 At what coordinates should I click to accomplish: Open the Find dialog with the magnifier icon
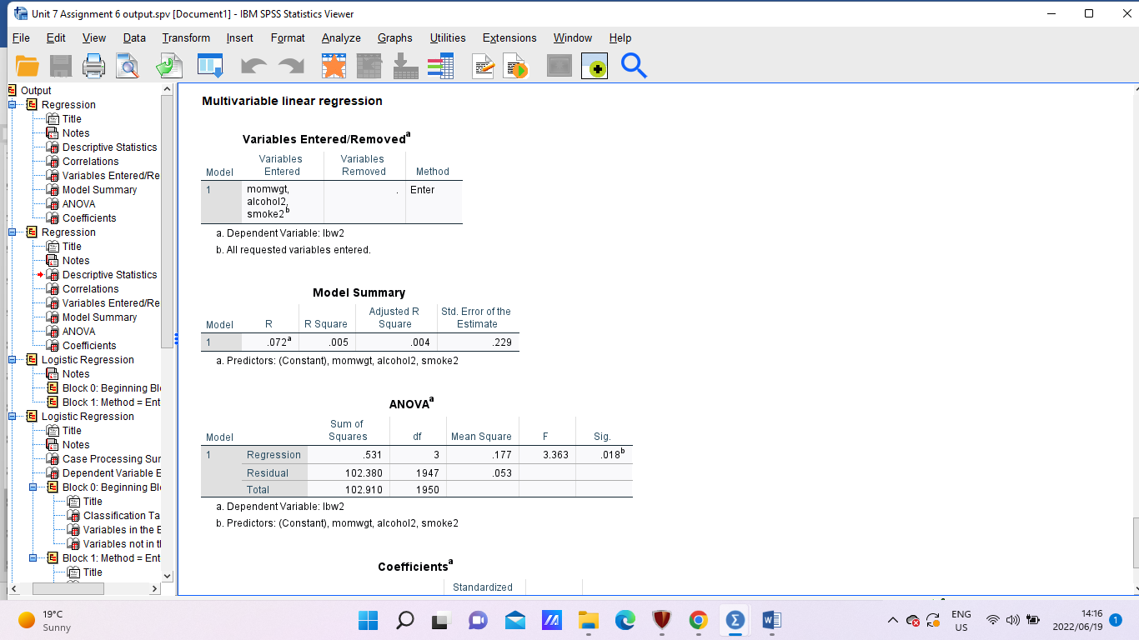[x=634, y=65]
